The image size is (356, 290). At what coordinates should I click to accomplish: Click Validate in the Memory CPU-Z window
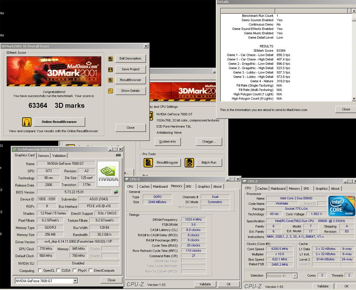click(x=205, y=284)
